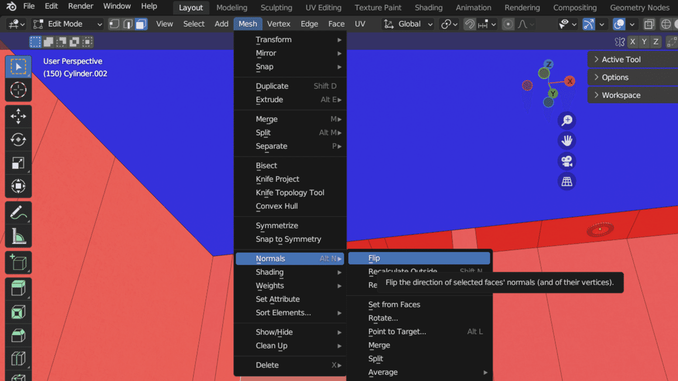Enable vertex select mode
This screenshot has height=381, width=678.
(114, 24)
